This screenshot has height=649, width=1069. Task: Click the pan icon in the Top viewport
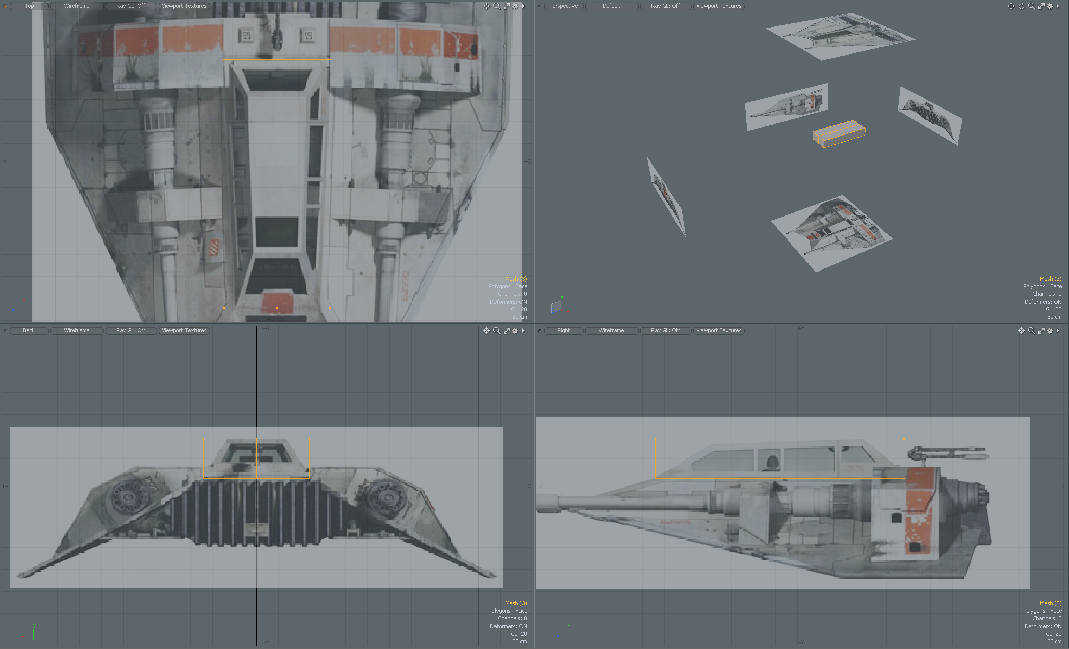pyautogui.click(x=486, y=6)
